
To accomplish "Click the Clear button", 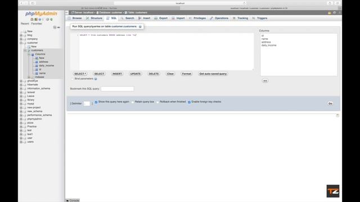I will click(x=170, y=74).
